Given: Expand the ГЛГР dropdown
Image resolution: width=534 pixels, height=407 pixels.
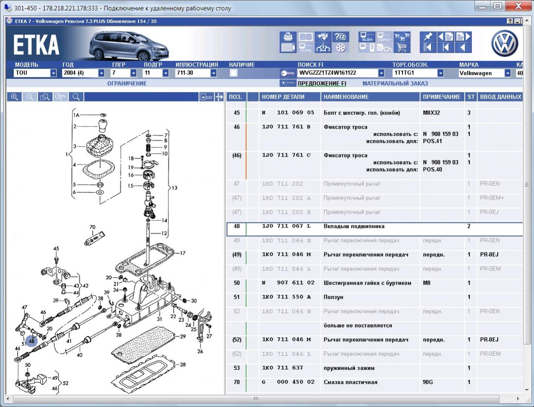Looking at the screenshot, I should [134, 73].
